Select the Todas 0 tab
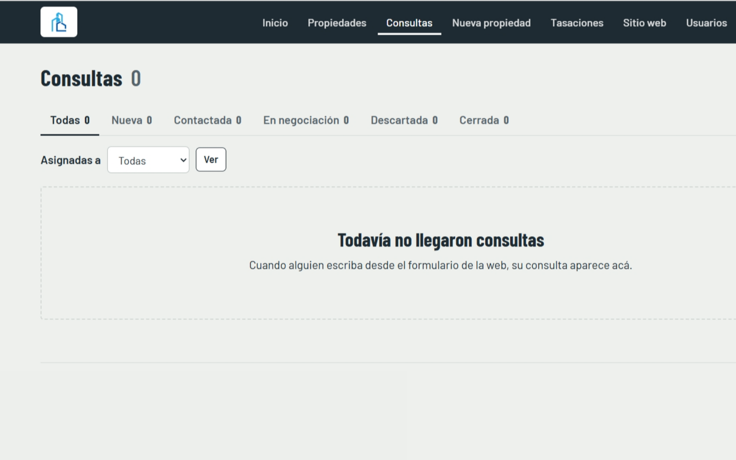 70,121
